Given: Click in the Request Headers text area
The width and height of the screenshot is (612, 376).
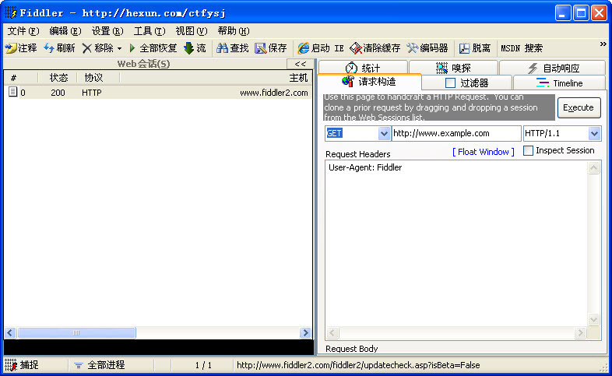Looking at the screenshot, I should tap(456, 244).
